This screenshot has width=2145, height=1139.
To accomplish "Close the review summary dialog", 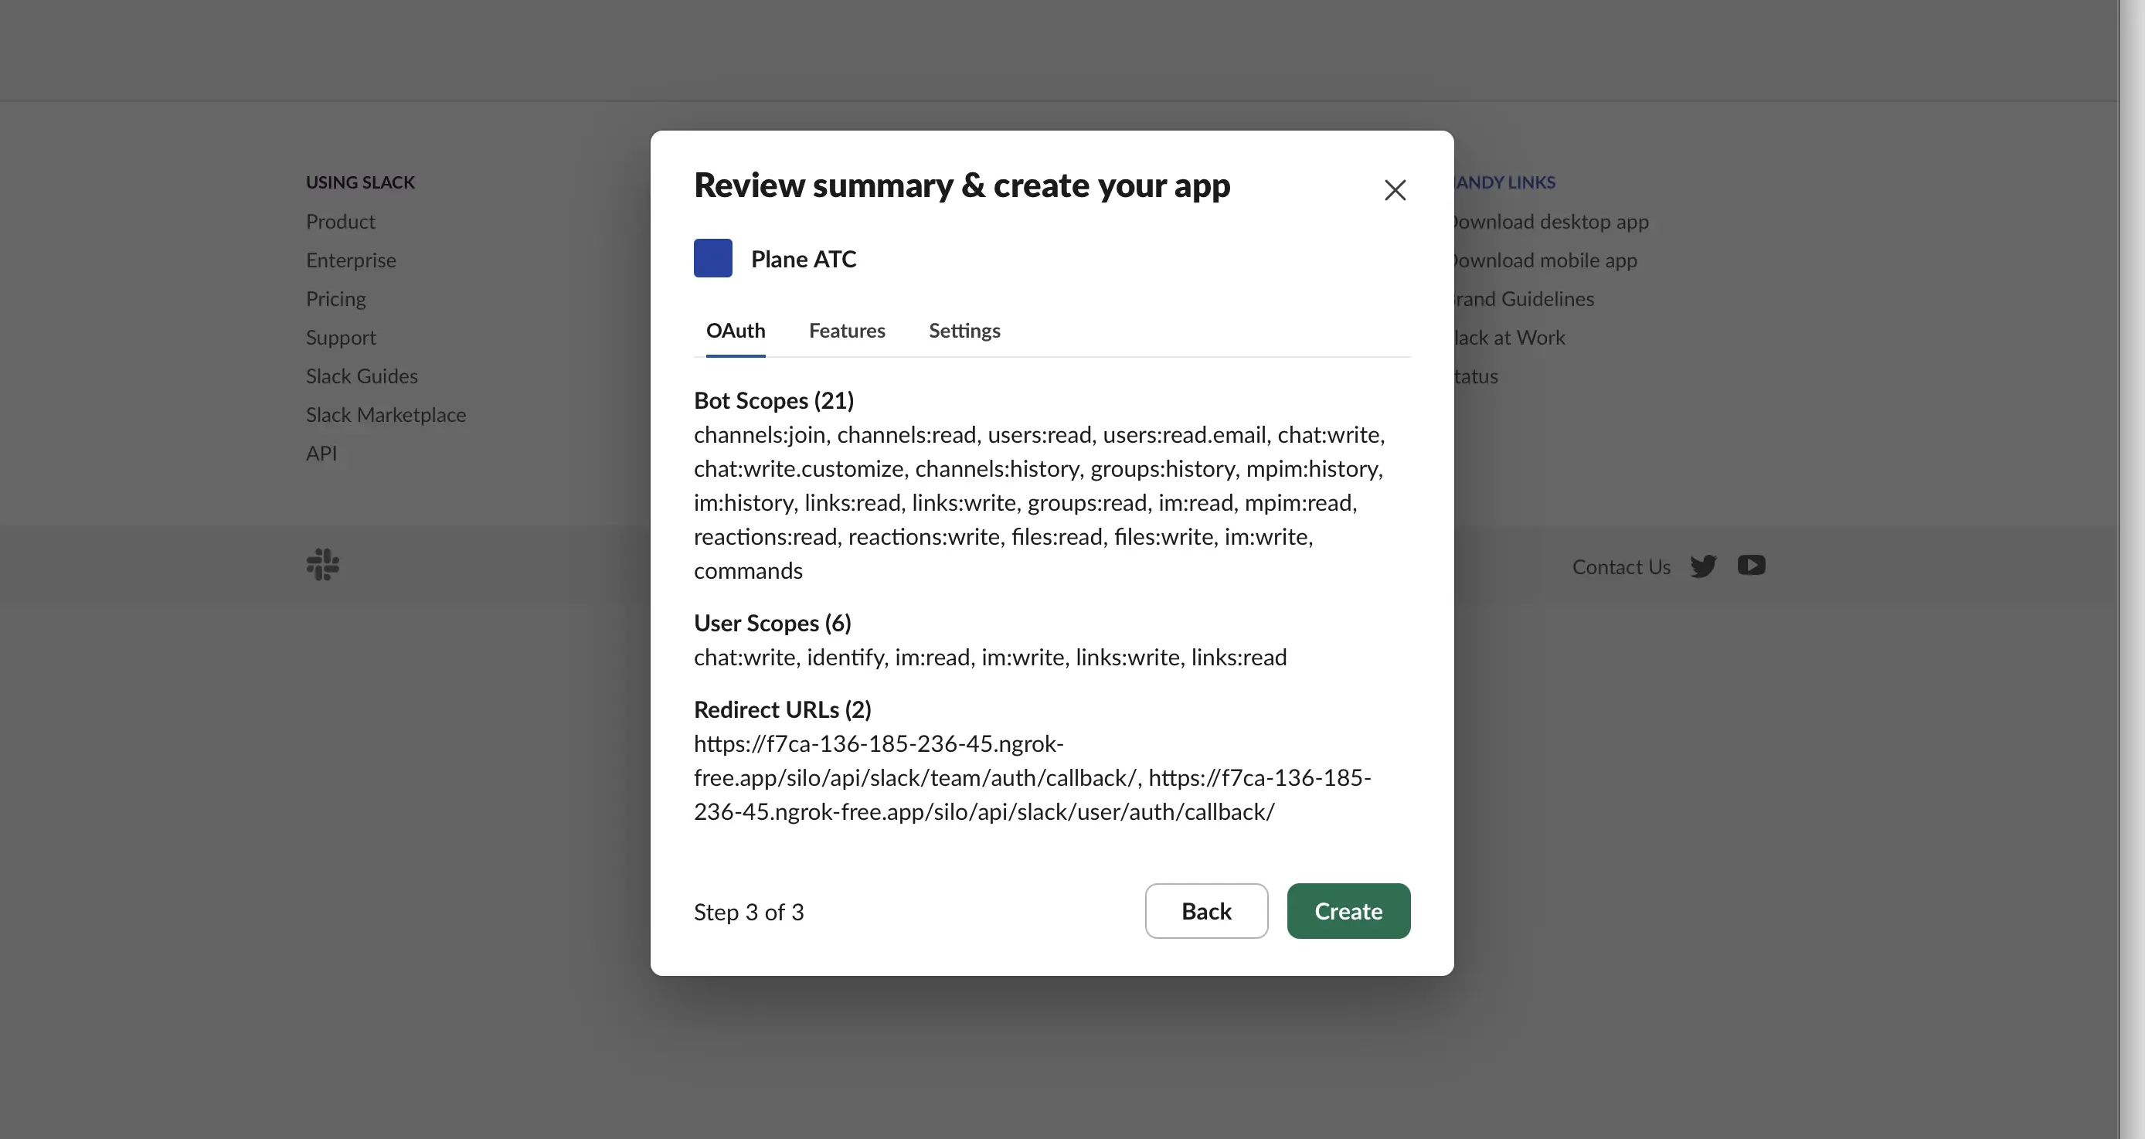I will point(1395,190).
